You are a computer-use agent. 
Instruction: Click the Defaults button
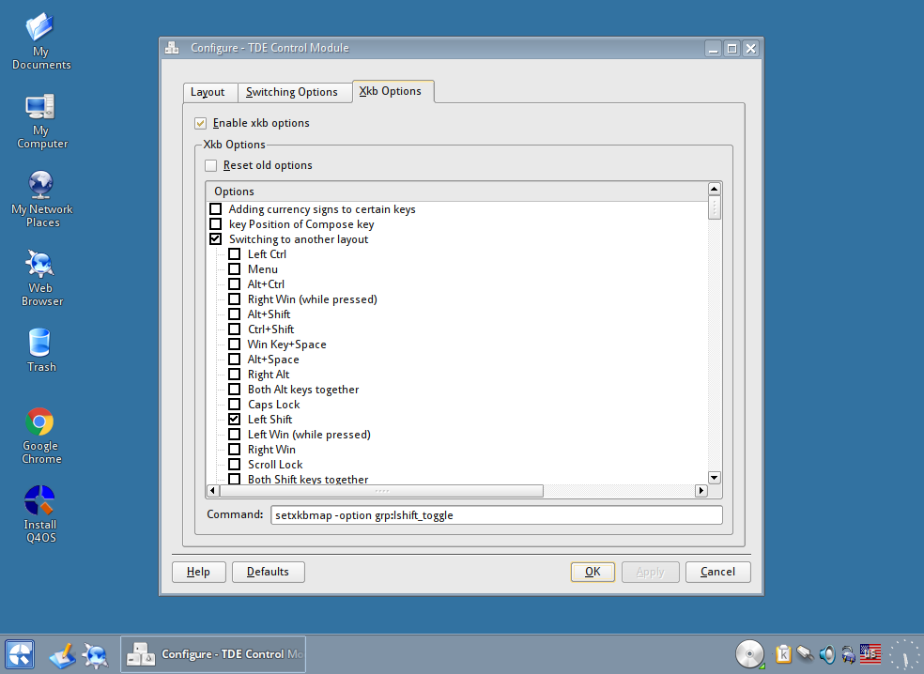[269, 572]
